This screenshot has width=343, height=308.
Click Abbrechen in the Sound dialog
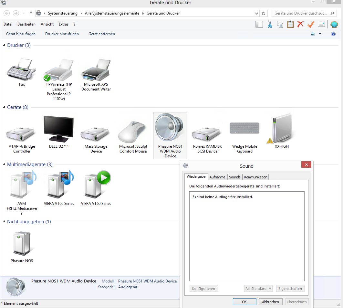pos(270,302)
